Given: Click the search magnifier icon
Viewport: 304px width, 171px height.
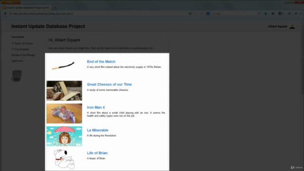Looking at the screenshot, I should [x=259, y=14].
